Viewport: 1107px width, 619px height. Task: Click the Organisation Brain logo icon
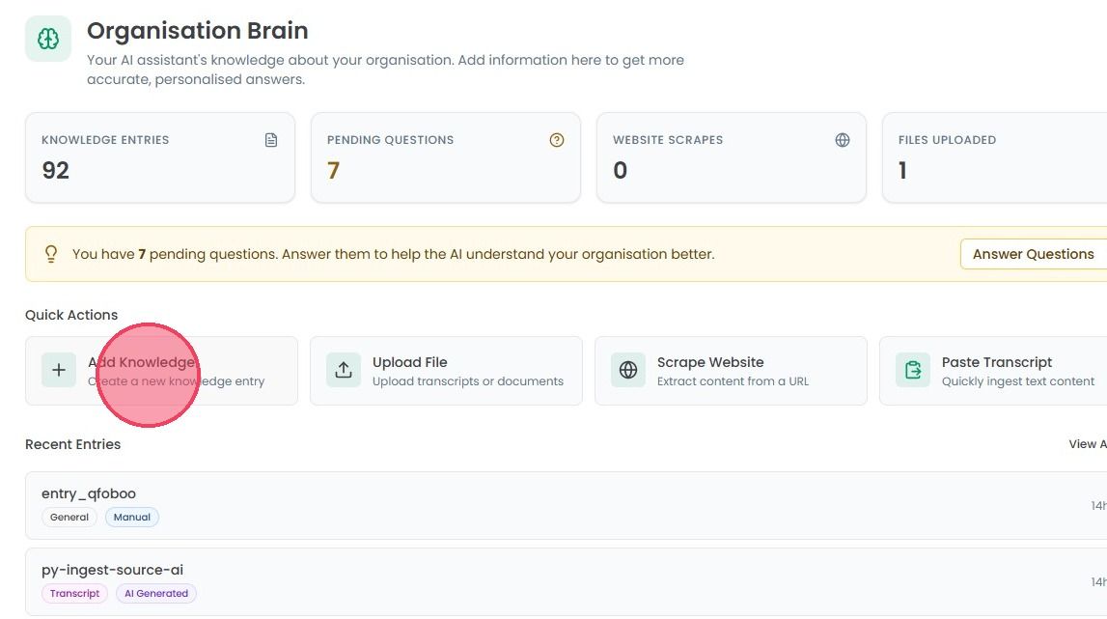tap(48, 39)
